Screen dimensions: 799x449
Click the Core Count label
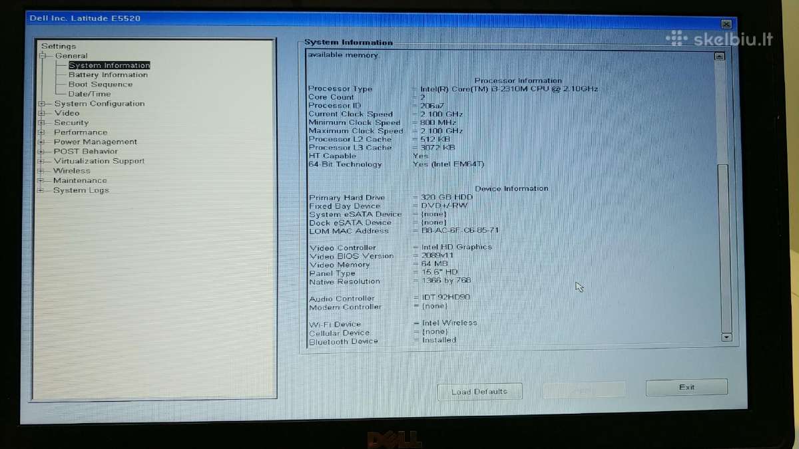click(331, 97)
